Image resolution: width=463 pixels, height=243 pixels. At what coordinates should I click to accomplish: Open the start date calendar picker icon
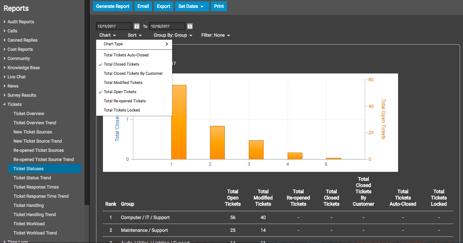137,26
